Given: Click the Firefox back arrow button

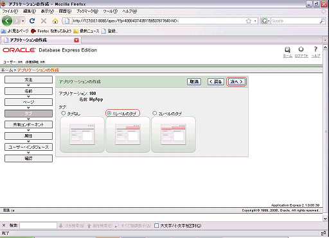Looking at the screenshot, I should [7, 21].
